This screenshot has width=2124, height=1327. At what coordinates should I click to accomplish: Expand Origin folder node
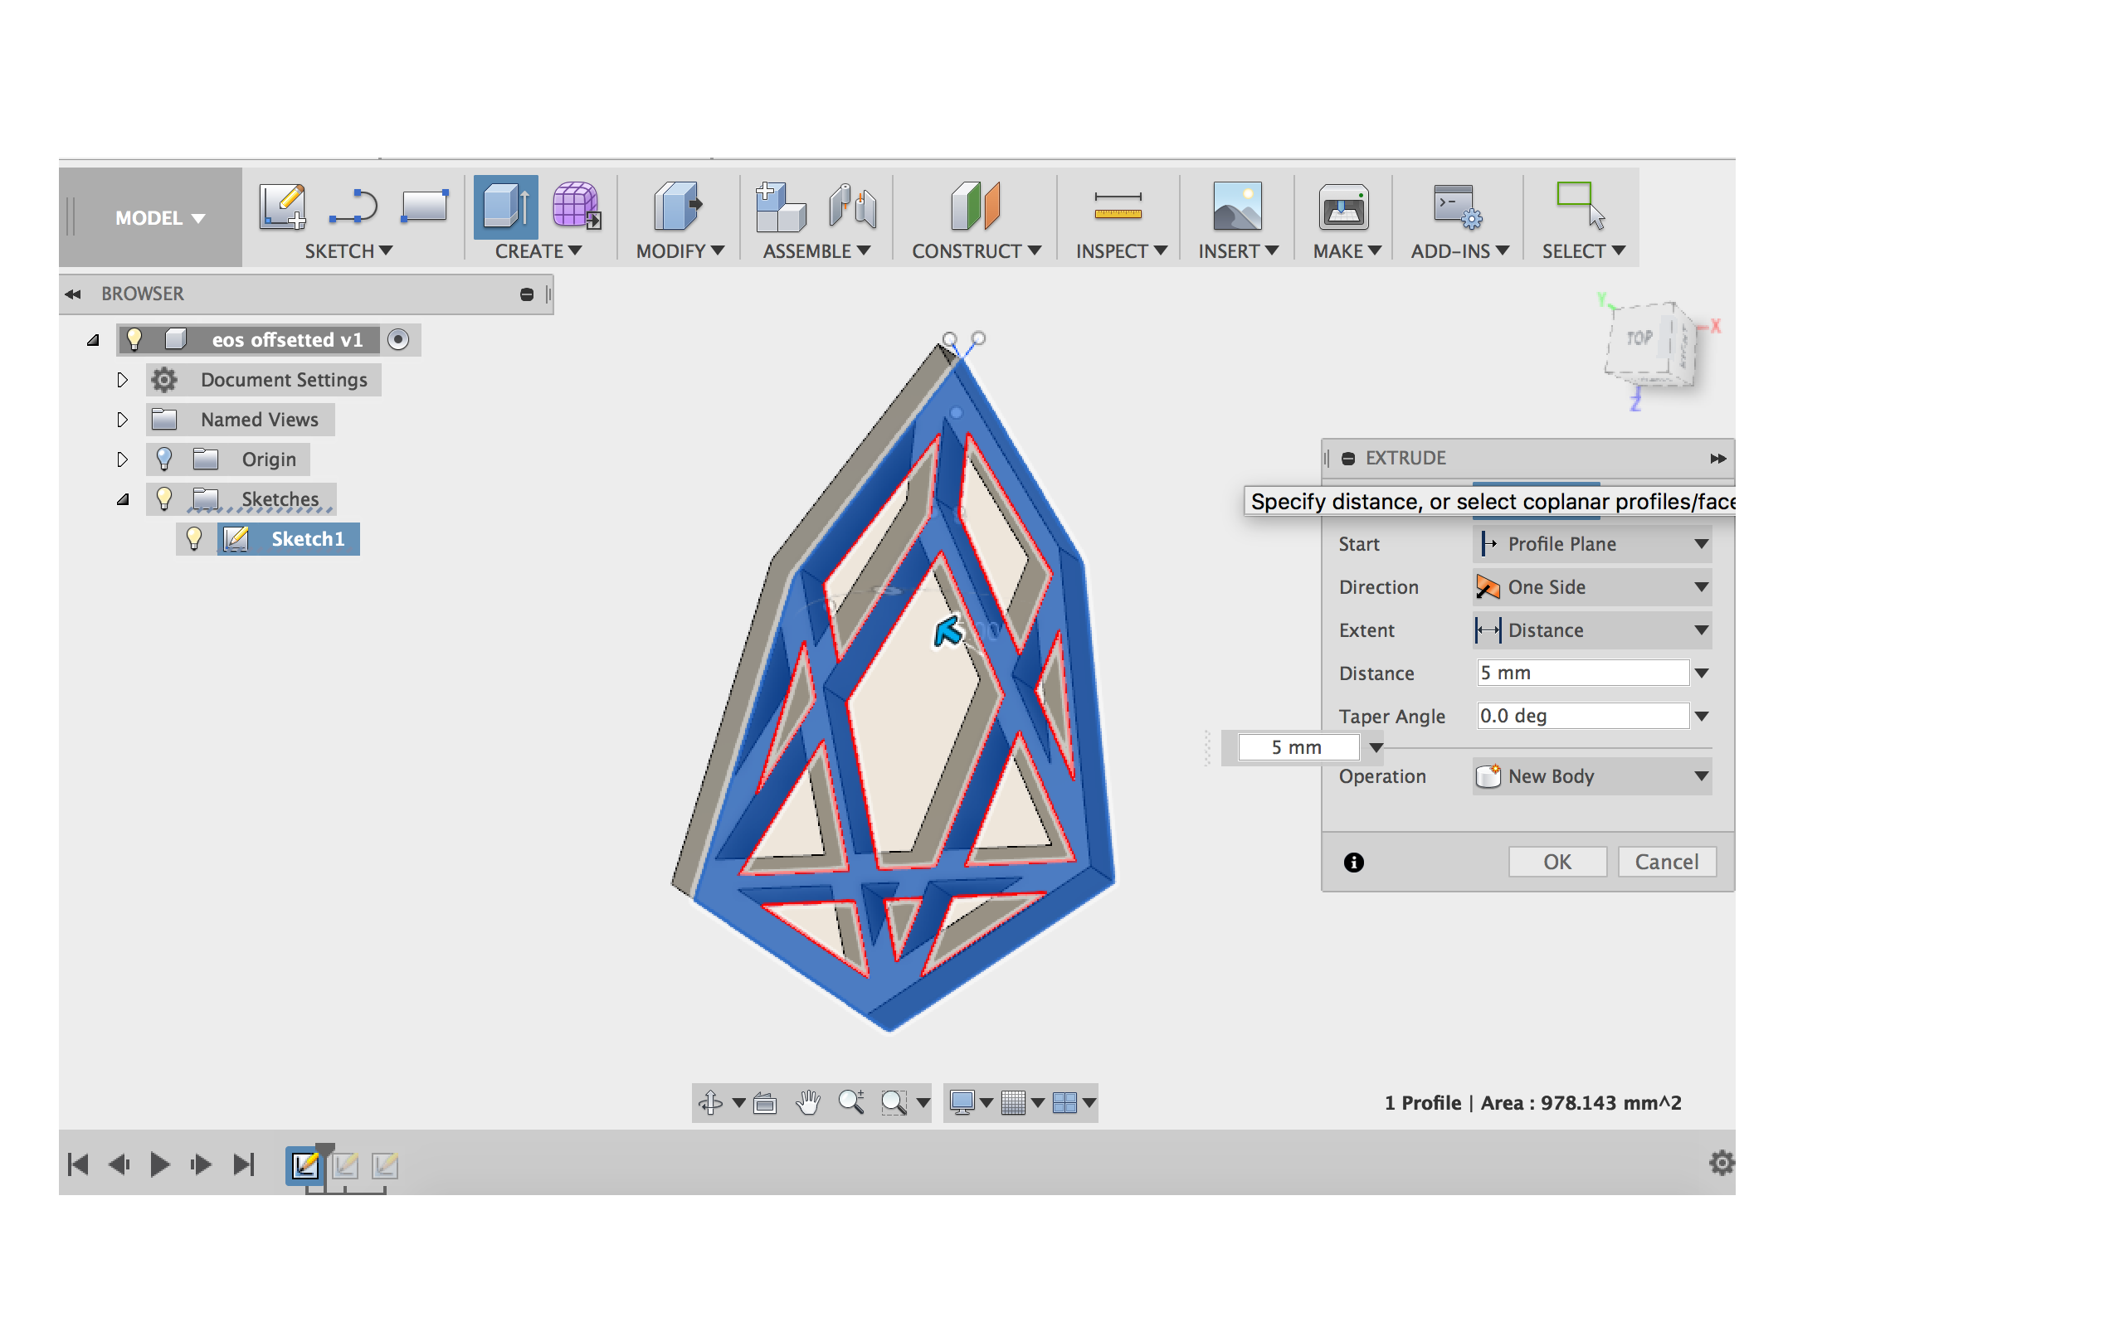click(x=122, y=459)
